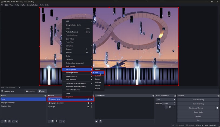Expand the Show Transition submenu
The height and width of the screenshot is (127, 220).
pyautogui.click(x=77, y=76)
